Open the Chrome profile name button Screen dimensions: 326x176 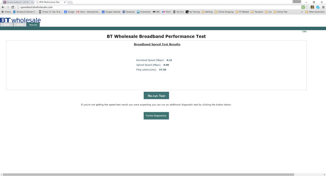tap(297, 2)
